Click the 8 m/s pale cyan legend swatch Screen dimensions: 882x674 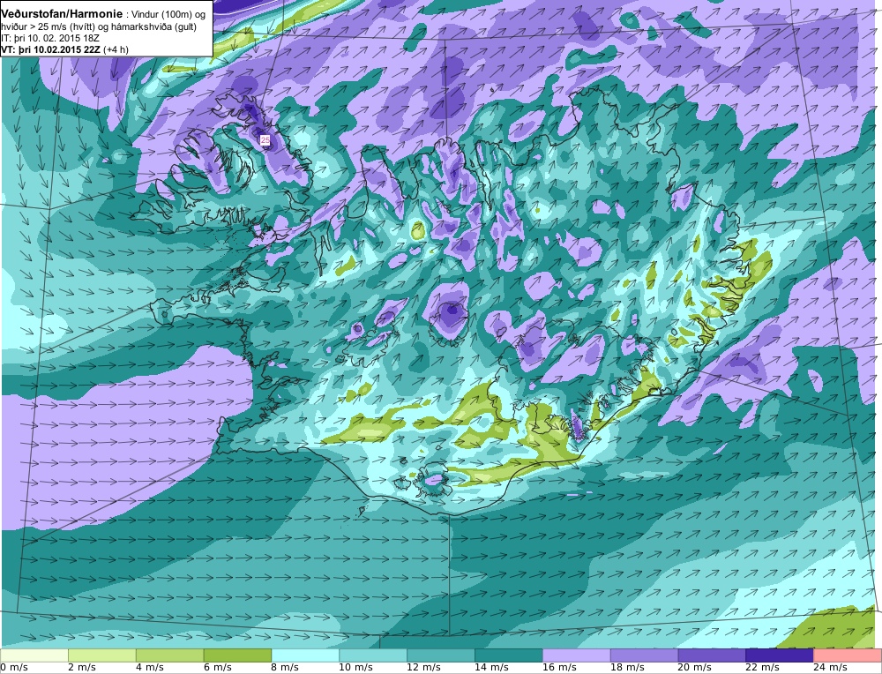305,655
